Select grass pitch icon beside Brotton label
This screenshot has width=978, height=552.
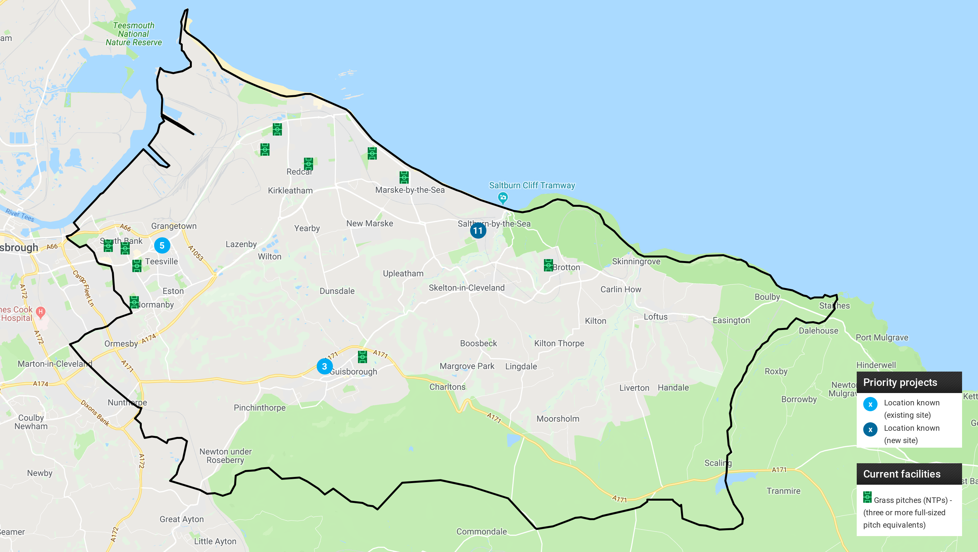click(548, 265)
